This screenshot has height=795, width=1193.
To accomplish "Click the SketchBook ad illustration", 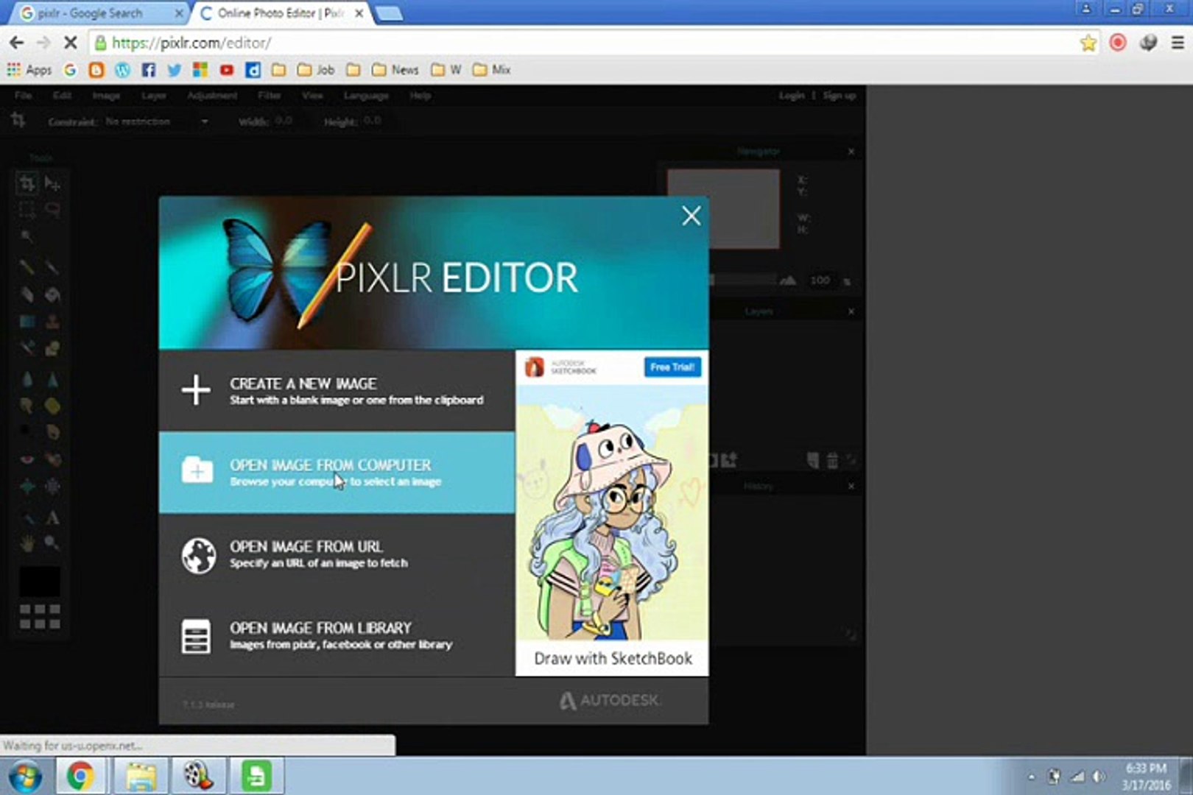I will (x=612, y=512).
